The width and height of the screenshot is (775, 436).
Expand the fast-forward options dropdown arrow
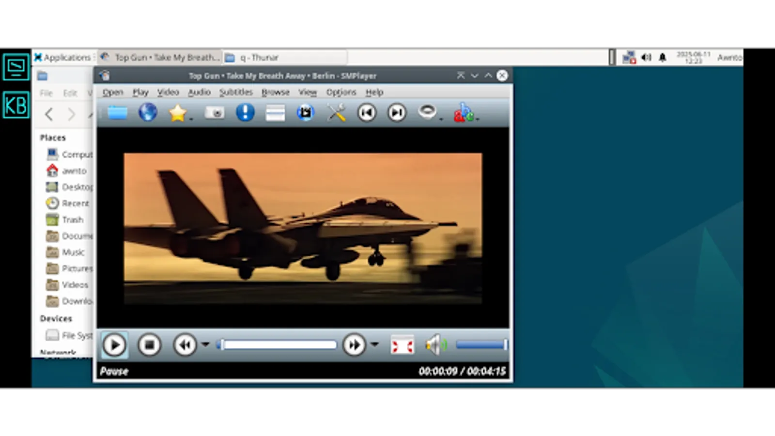click(x=374, y=344)
